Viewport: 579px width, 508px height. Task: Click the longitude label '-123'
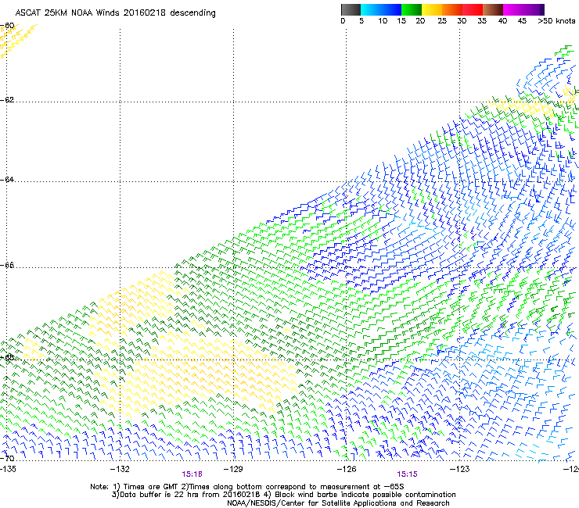pyautogui.click(x=459, y=469)
